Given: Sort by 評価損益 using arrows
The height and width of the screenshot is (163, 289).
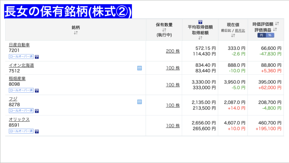Looking at the screenshot, I should pyautogui.click(x=275, y=29).
